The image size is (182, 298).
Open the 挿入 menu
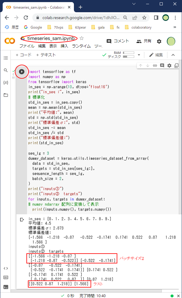pyautogui.click(x=64, y=46)
